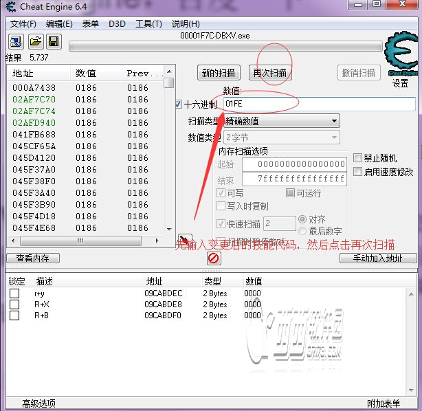The image size is (422, 411).
Task: Click the 新的扫描 button
Action: [x=219, y=73]
